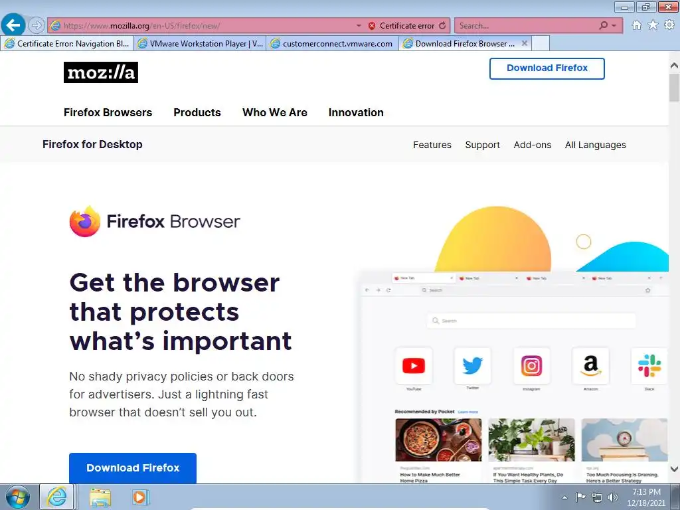This screenshot has width=680, height=510.
Task: Click the red certificate error shield icon
Action: (x=372, y=26)
